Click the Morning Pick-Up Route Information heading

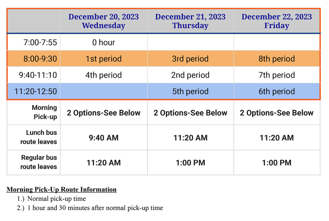[x=62, y=189]
